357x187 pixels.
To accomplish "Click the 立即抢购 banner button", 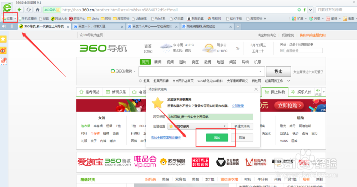I will pos(289,105).
